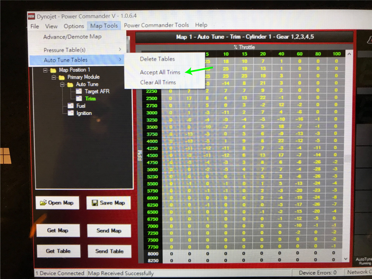Click the Primary Module folder icon
This screenshot has width=372, height=279.
(x=62, y=77)
